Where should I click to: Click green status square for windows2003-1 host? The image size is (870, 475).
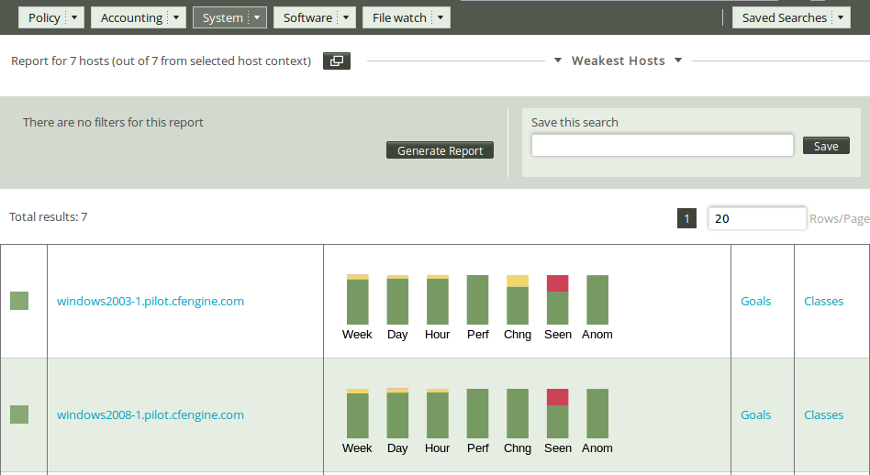[19, 301]
